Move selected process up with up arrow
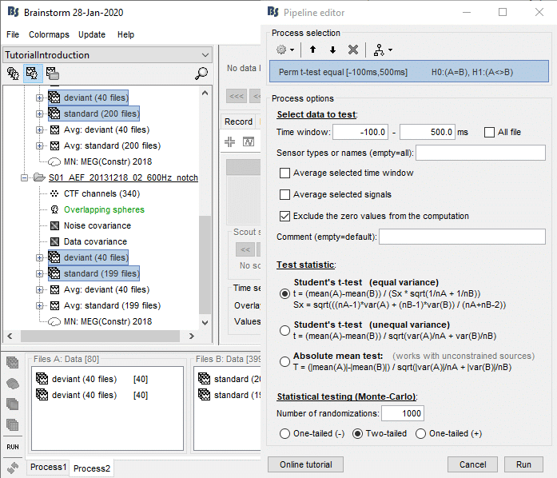Screen dimensions: 557x478 tap(312, 50)
